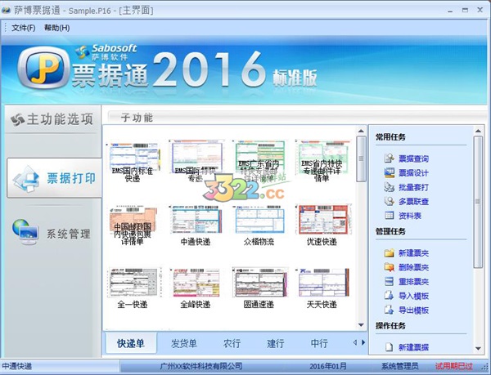Click the 广州XX软件科技有限公司 status text
Viewport: 491px width, 375px height.
coord(201,366)
